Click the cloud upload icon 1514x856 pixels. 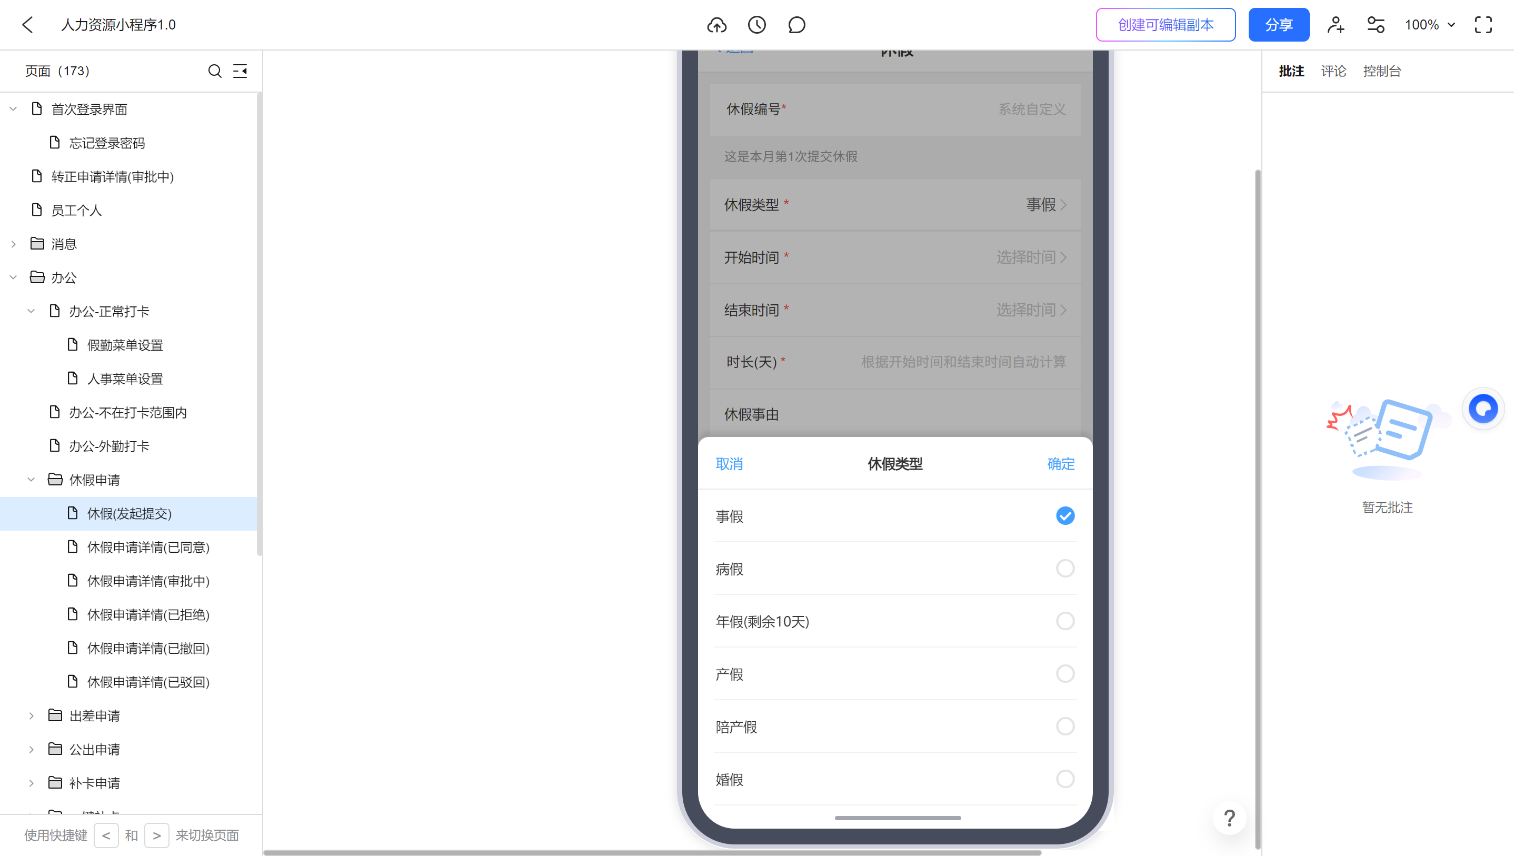pos(716,25)
